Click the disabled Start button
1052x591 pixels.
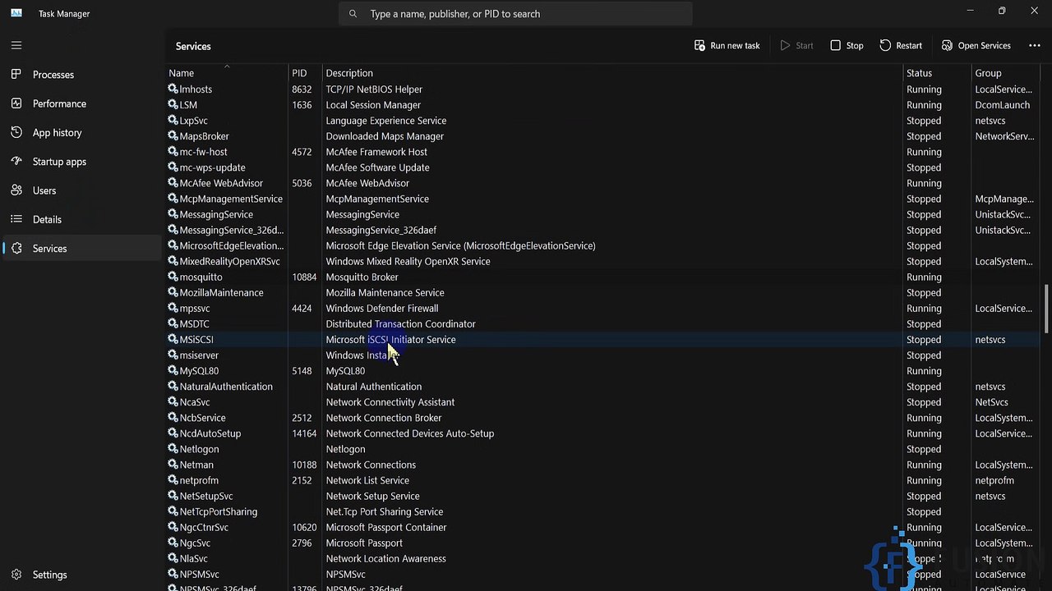tap(796, 45)
